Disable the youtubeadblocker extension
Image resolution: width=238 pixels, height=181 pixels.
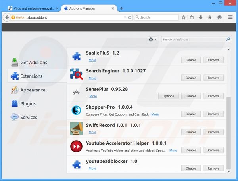point(191,168)
